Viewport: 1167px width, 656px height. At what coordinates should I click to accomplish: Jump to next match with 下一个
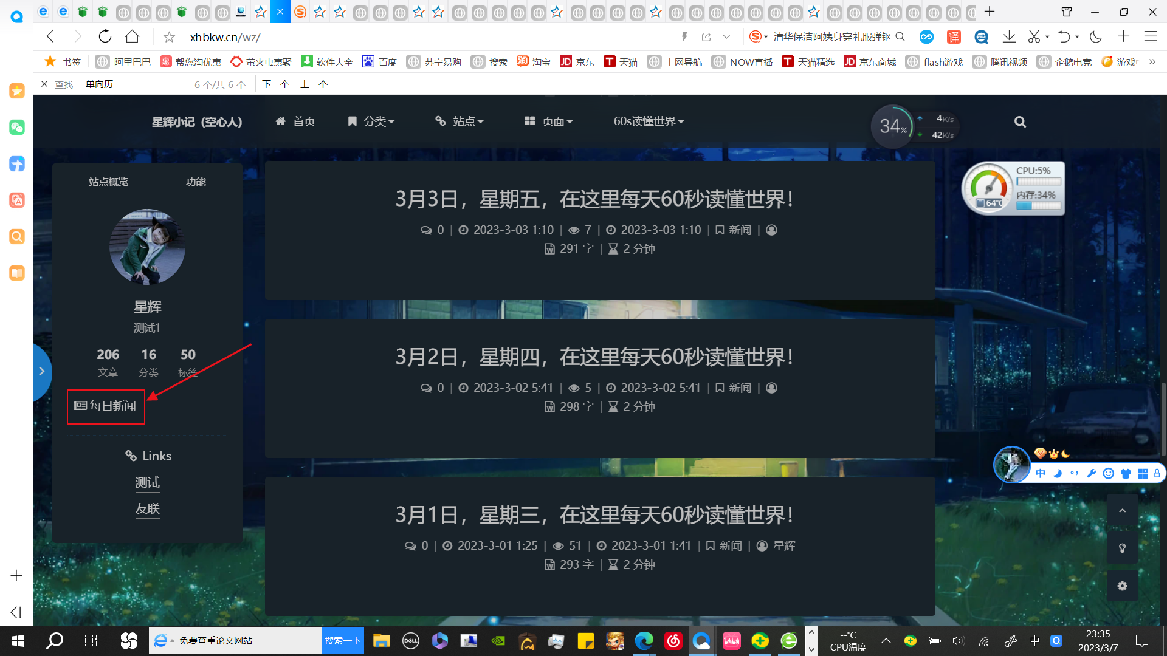[x=275, y=84]
